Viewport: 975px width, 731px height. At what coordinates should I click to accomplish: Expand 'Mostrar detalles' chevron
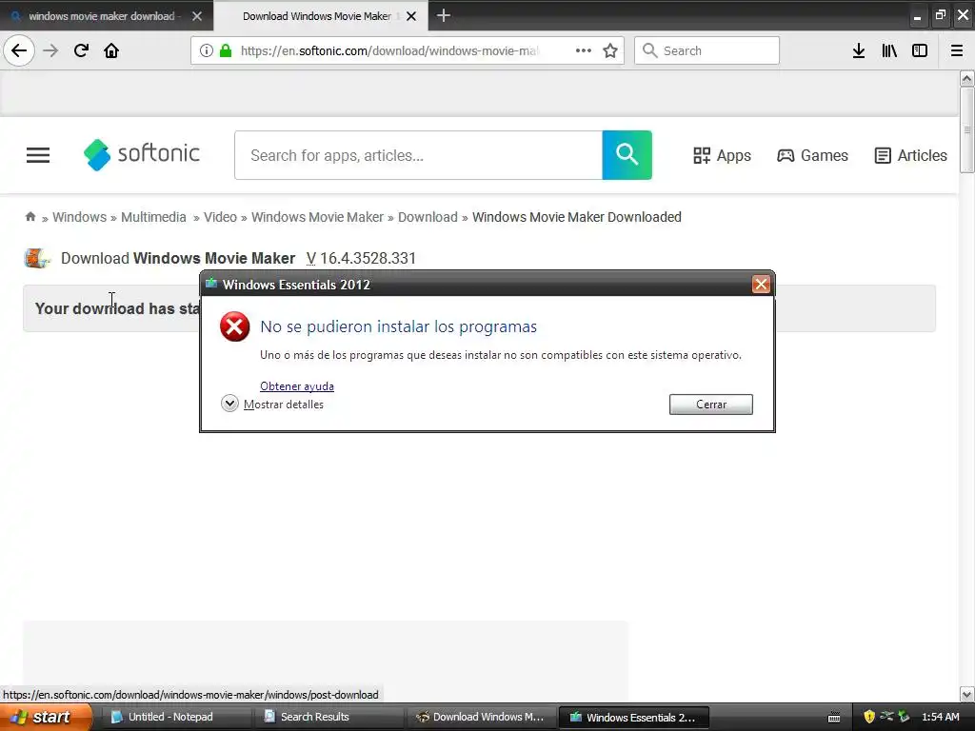coord(229,404)
